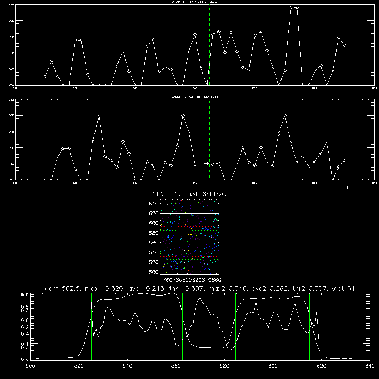
Task: Click the last diamond marker at the dawn curve's right end
Action: pyautogui.click(x=345, y=45)
